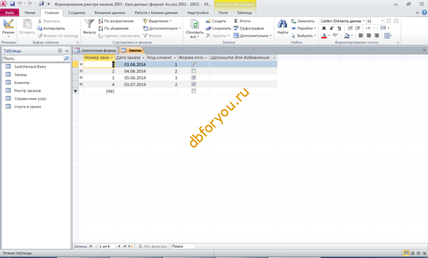Run Орфография spell check
Screen dimensions: 428x258
tap(249, 28)
